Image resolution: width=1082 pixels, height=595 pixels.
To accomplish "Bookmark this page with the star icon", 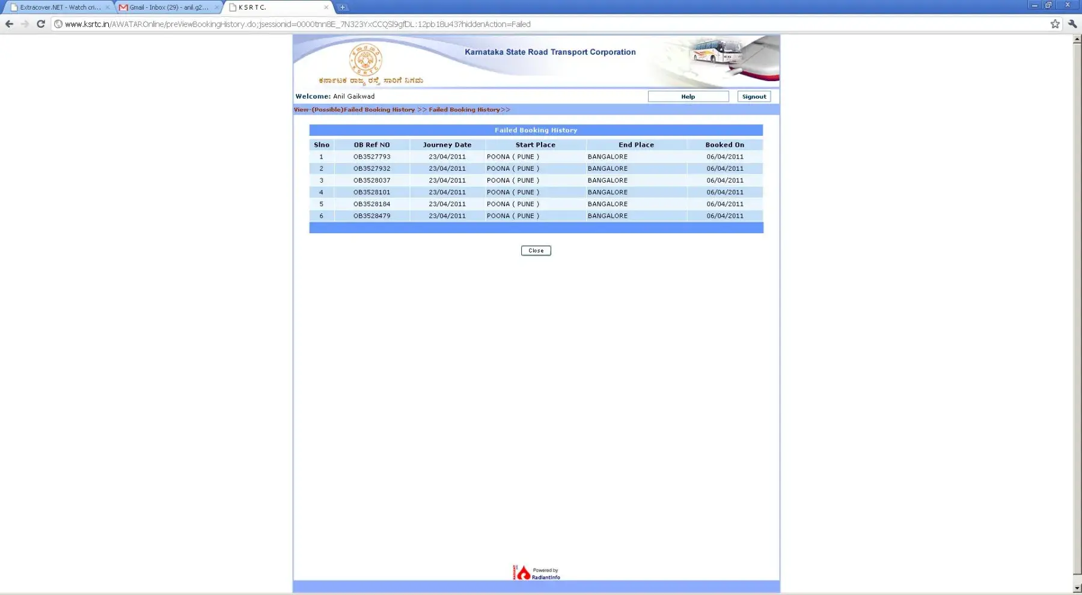I will pyautogui.click(x=1054, y=24).
